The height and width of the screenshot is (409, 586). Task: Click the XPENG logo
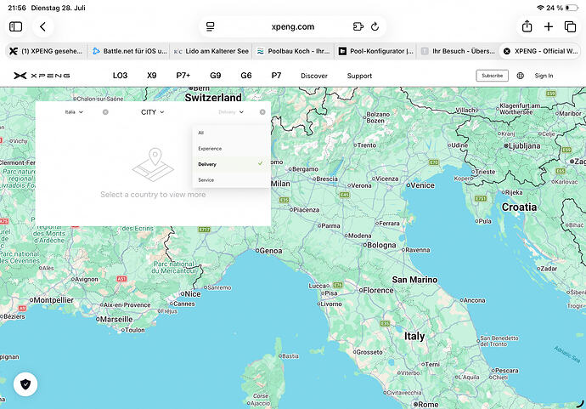[42, 76]
